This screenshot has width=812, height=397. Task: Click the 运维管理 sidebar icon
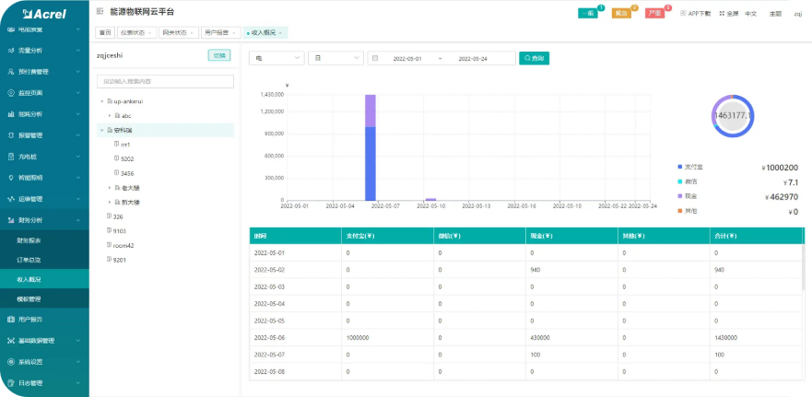[11, 199]
